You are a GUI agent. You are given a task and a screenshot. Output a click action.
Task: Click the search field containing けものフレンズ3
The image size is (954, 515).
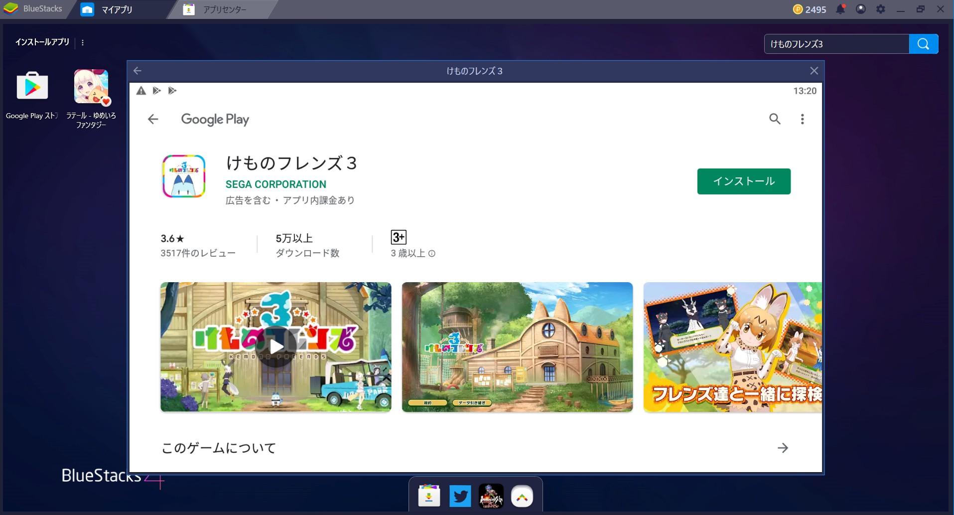pyautogui.click(x=836, y=44)
